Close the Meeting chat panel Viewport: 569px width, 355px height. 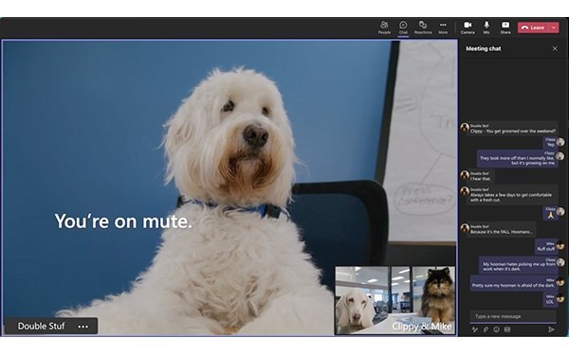[x=555, y=48]
